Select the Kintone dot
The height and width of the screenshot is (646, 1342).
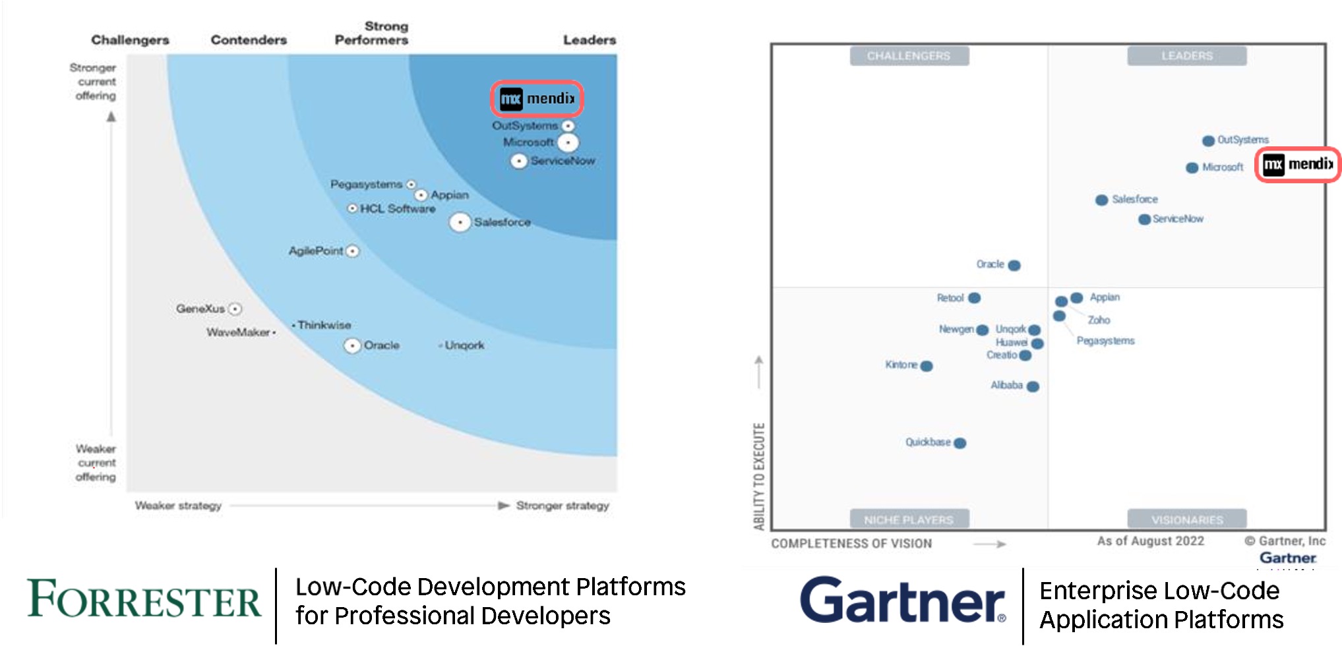927,367
